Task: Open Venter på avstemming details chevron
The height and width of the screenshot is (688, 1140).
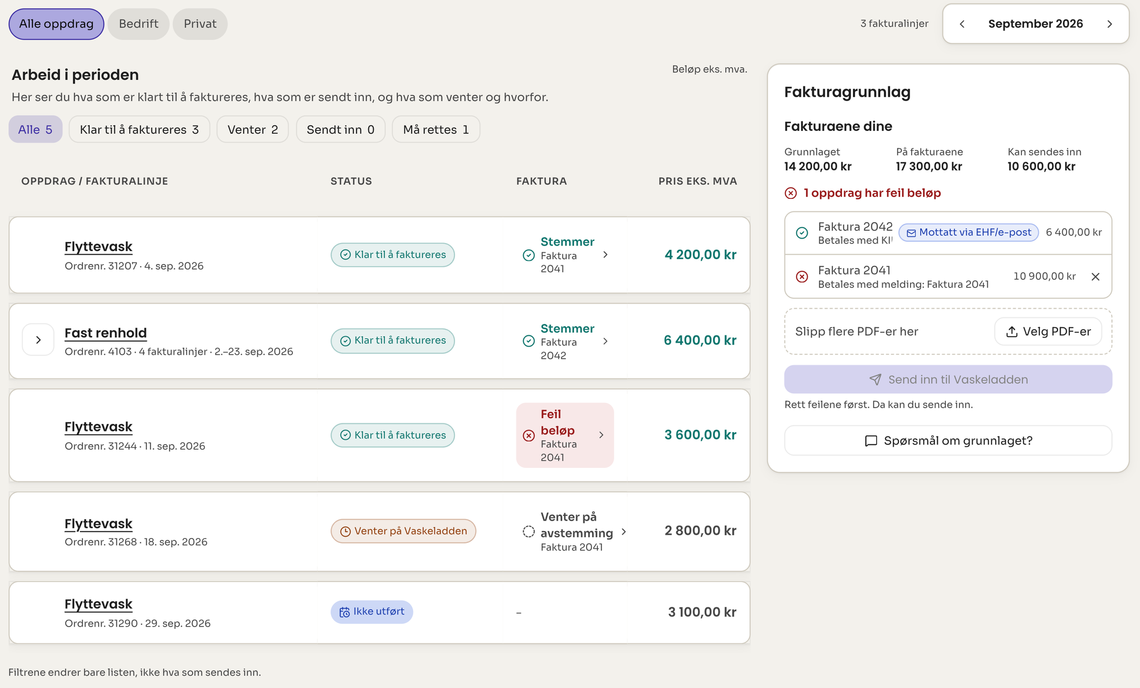Action: pos(624,531)
